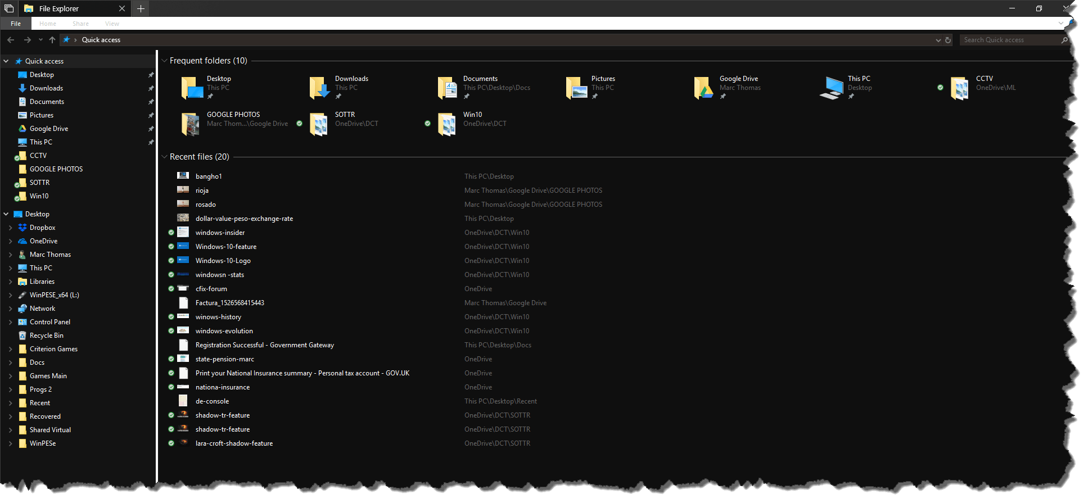Select Recycle Bin in the sidebar
The width and height of the screenshot is (1088, 503).
(x=46, y=336)
